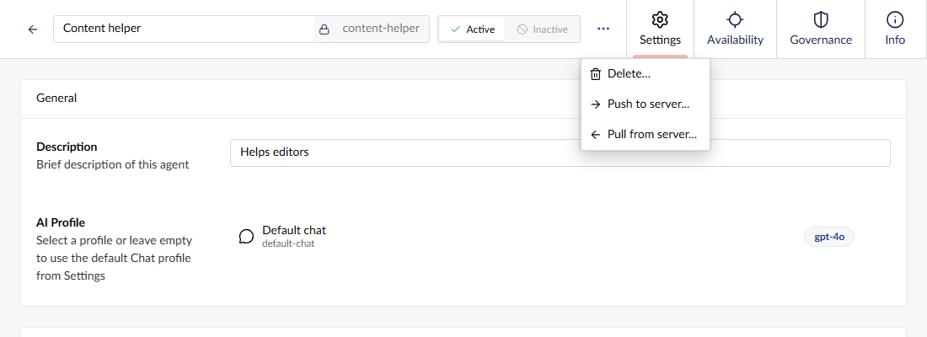Viewport: 927px width, 337px height.
Task: Click the lock icon beside content-helper alias
Action: click(x=324, y=29)
